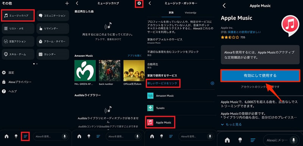Focus the Alexaにメッ… message field
This screenshot has height=146, width=303.
coord(281,140)
